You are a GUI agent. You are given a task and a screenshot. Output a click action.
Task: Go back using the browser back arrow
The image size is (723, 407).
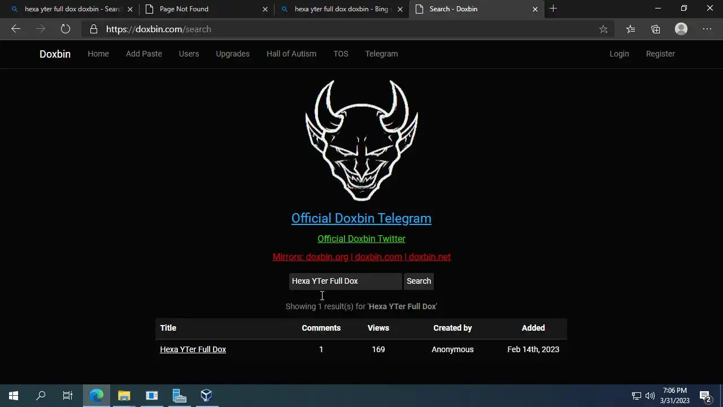point(16,29)
